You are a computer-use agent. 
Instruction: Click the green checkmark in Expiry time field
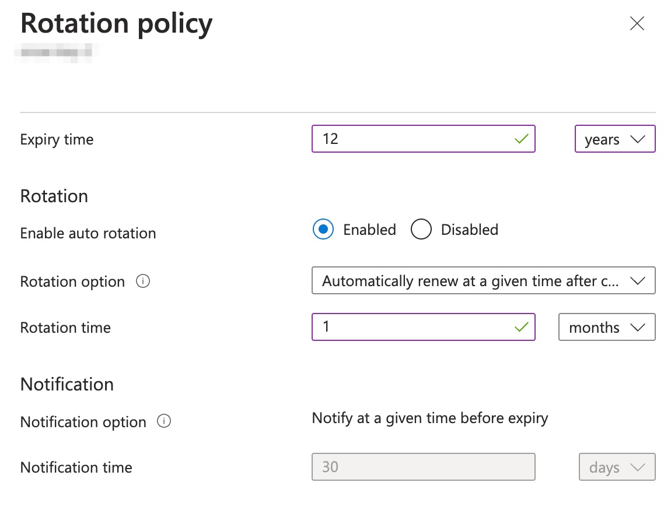(x=522, y=139)
